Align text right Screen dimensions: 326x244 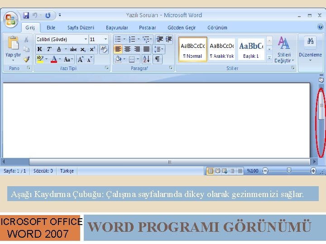pyautogui.click(x=137, y=49)
